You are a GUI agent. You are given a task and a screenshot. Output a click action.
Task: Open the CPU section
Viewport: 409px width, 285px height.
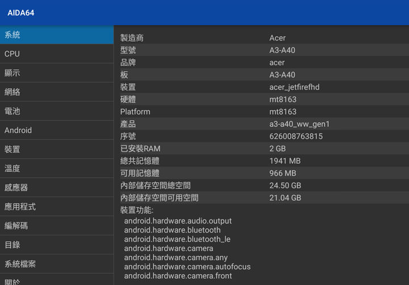click(57, 54)
